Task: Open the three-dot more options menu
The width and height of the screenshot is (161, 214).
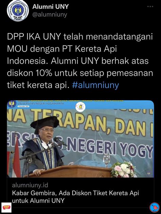Action: 150,6
